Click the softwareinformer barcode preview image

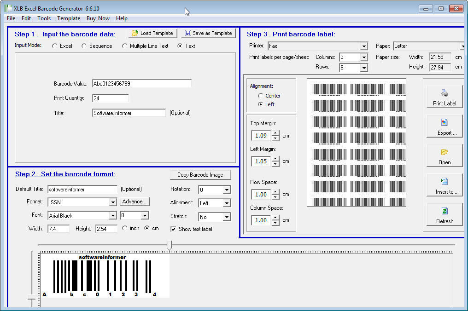[x=105, y=276]
